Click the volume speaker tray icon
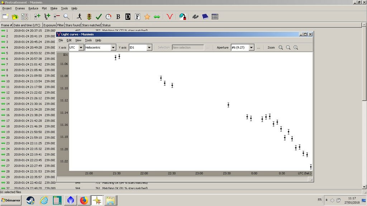Viewport: 367px width, 206px height. coord(332,200)
